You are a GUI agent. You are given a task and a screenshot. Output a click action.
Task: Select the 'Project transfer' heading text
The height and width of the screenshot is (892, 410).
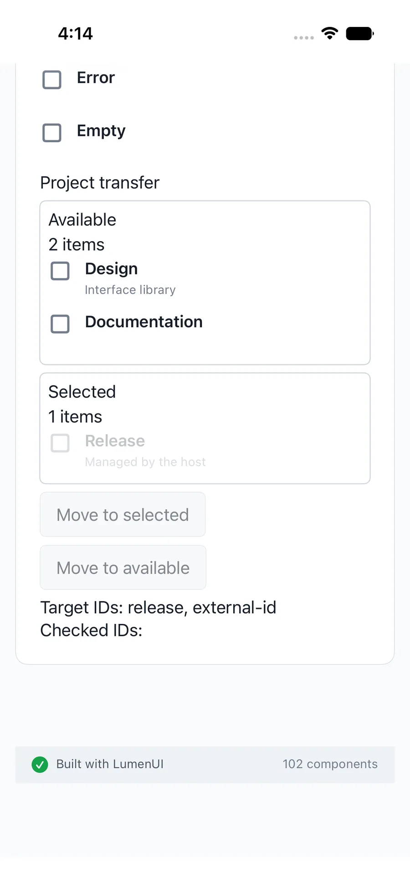[x=100, y=182]
